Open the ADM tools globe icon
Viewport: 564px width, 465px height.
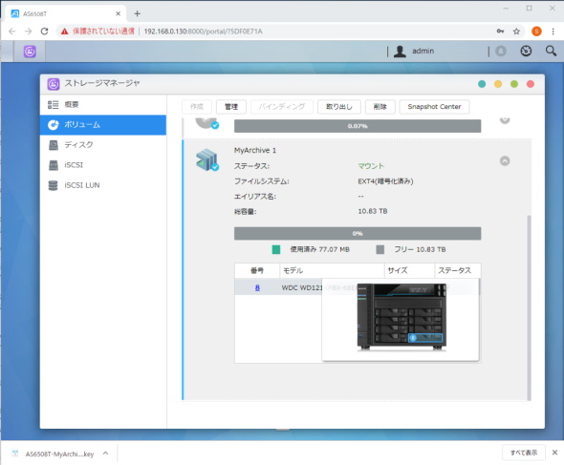(526, 51)
